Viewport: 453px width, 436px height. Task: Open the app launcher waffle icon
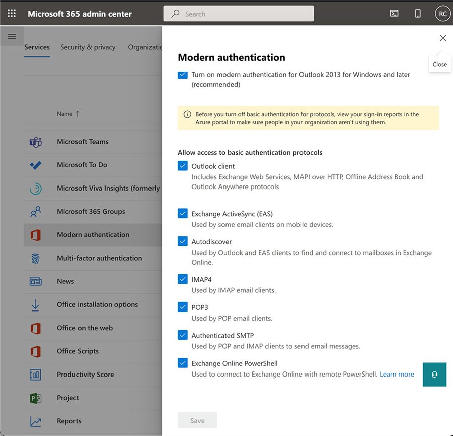click(12, 14)
